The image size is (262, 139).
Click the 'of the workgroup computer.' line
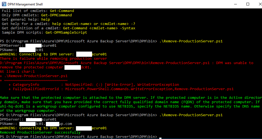[x=28, y=110]
